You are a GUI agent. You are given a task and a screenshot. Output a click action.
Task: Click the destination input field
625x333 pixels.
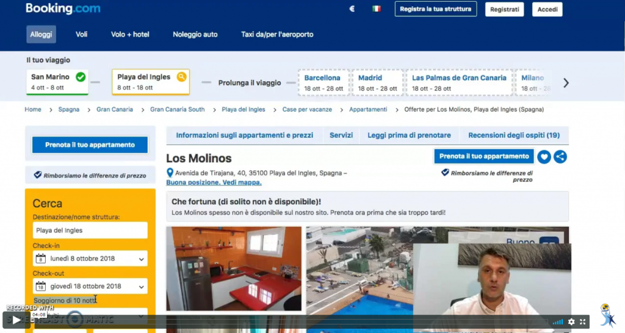pos(90,230)
